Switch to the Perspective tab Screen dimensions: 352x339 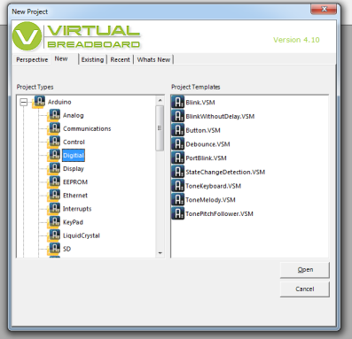[x=32, y=59]
